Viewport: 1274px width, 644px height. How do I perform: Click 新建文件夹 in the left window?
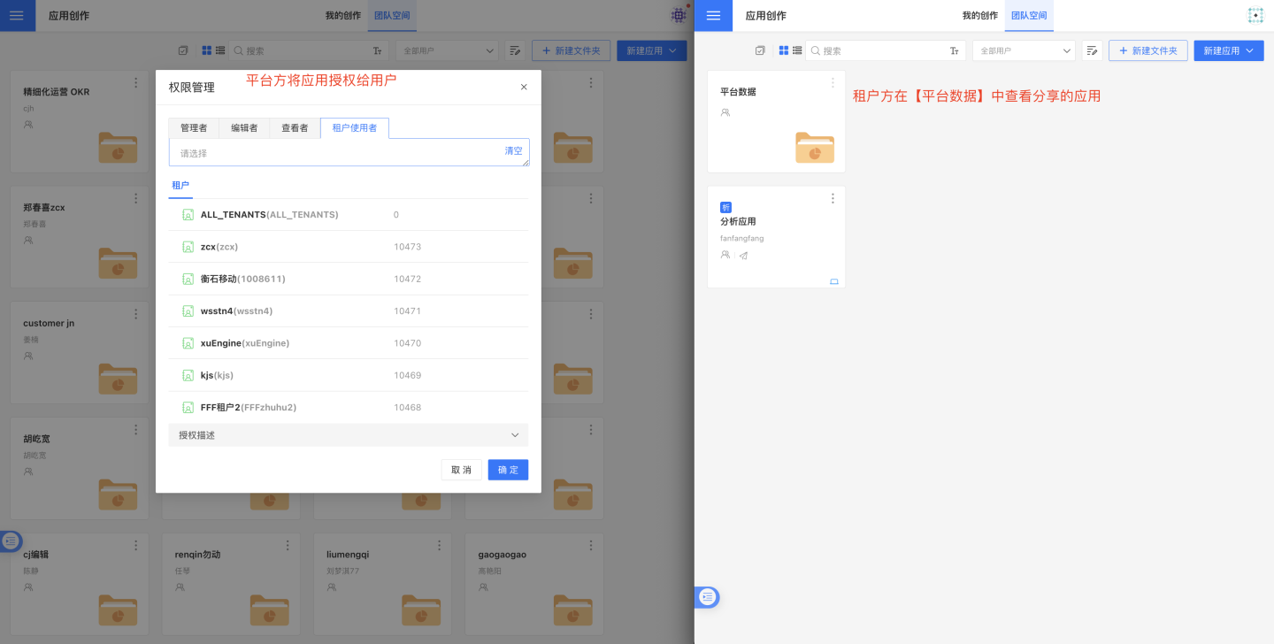click(x=572, y=50)
